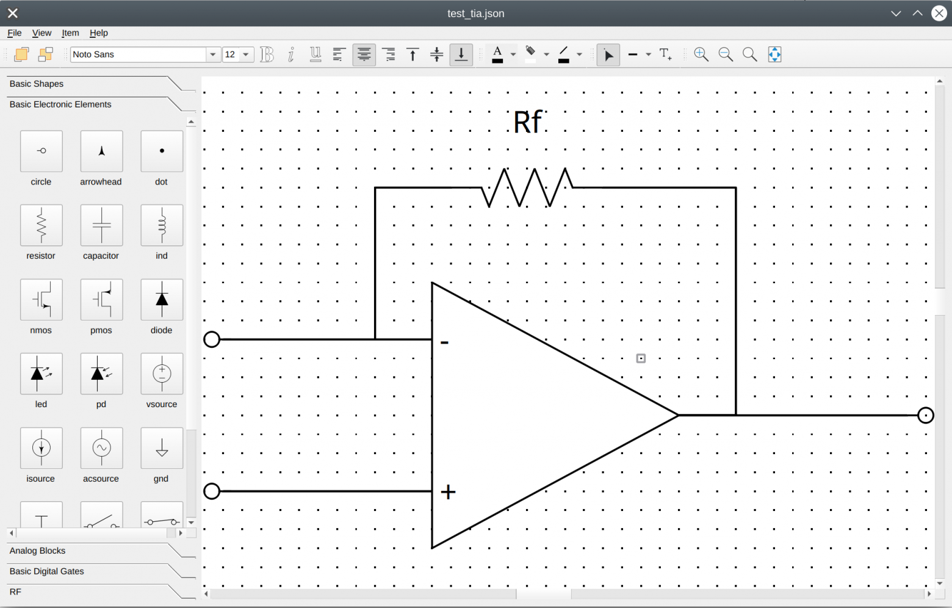Activate the add text tool
Image resolution: width=952 pixels, height=608 pixels.
pos(665,54)
